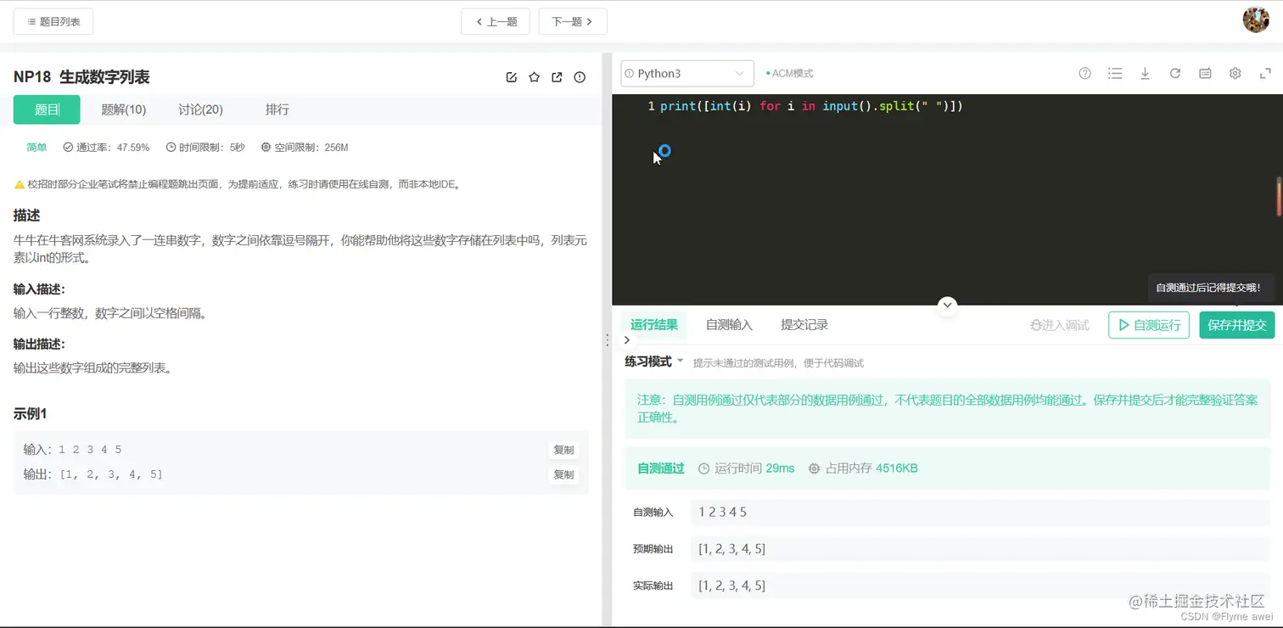Open keyboard shortcuts via the keyboard icon
This screenshot has height=628, width=1283.
coord(1204,73)
